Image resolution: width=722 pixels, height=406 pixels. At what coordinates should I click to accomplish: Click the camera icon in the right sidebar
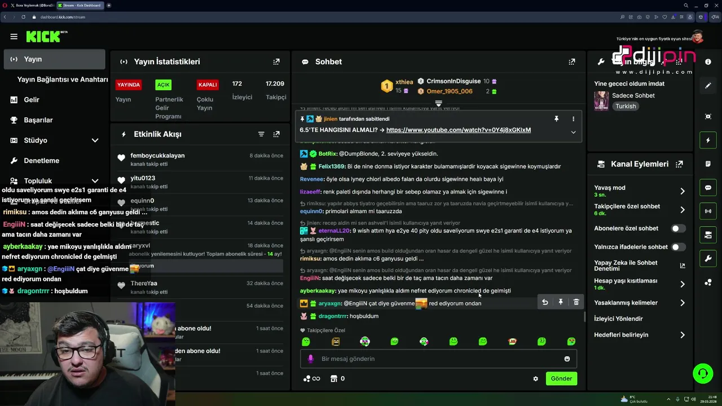(x=708, y=235)
